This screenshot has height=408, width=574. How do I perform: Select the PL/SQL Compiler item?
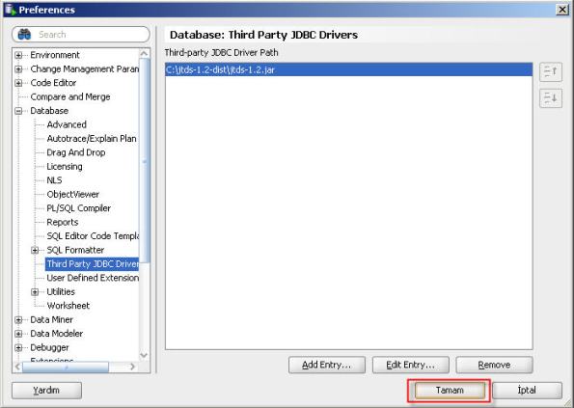78,208
